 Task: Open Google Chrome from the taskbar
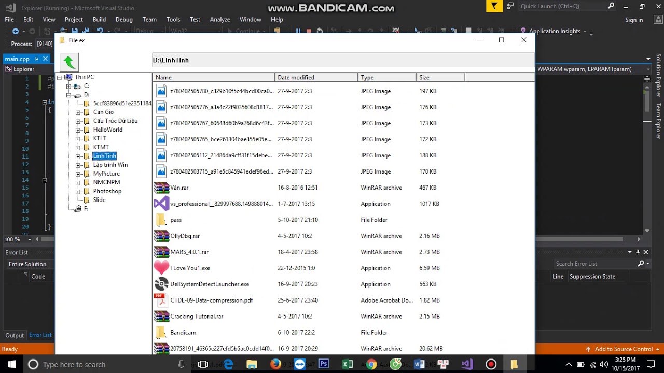tap(371, 364)
